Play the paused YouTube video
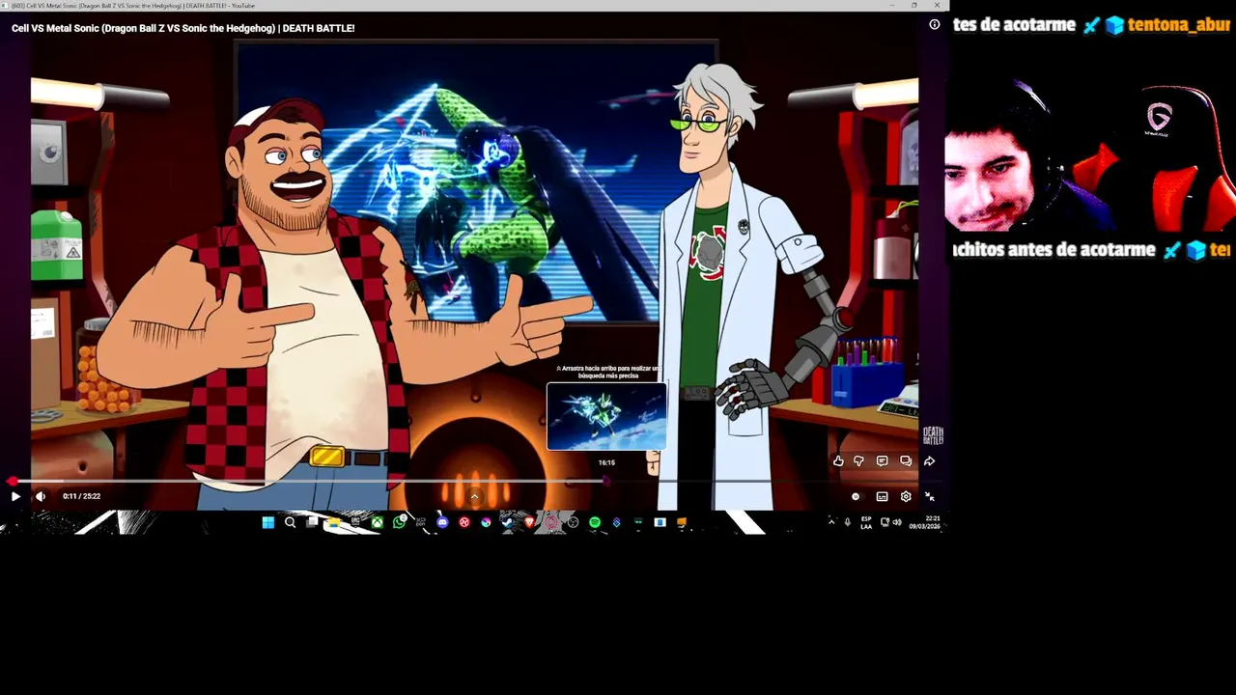The image size is (1236, 695). pos(15,496)
